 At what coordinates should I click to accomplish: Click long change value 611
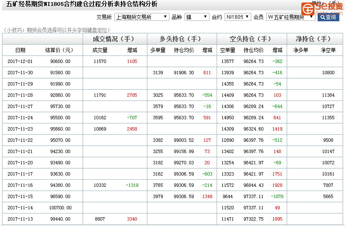coord(207,73)
